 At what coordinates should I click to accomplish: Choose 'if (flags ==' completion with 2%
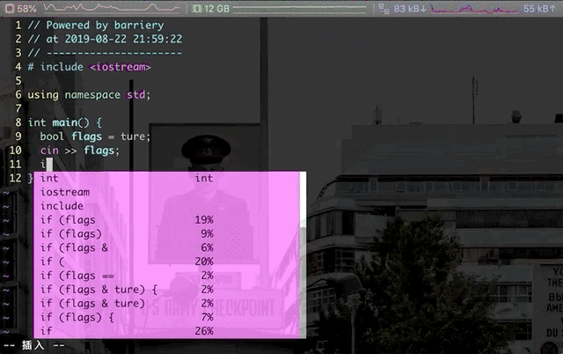(x=167, y=276)
